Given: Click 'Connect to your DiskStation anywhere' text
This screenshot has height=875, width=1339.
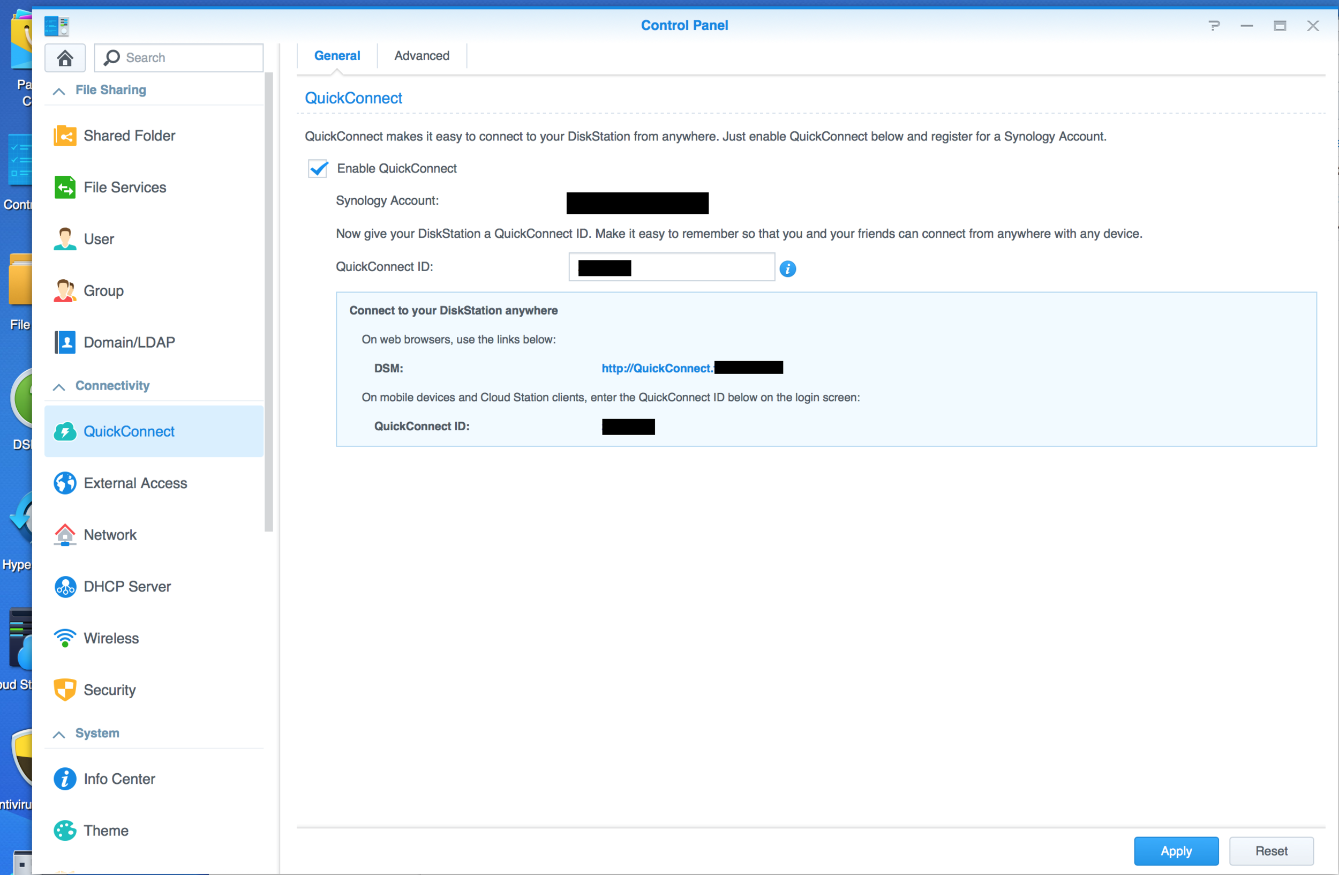Looking at the screenshot, I should point(454,311).
